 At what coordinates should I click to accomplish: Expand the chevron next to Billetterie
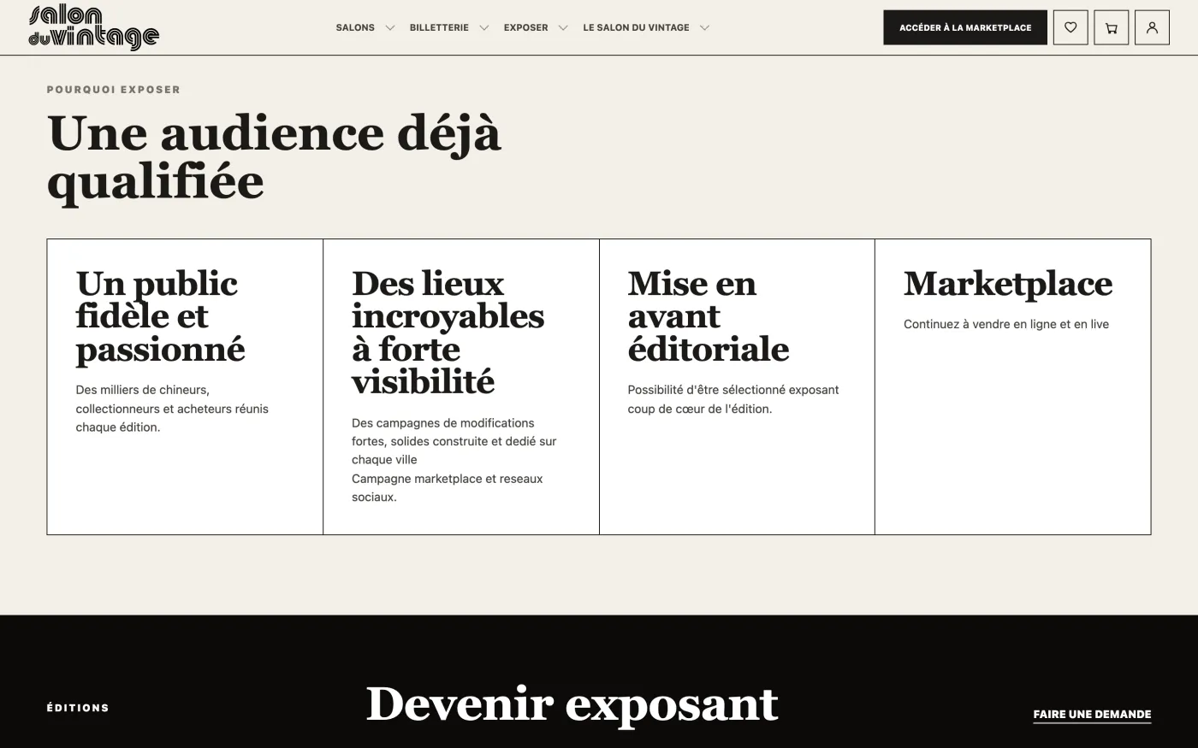click(x=484, y=28)
